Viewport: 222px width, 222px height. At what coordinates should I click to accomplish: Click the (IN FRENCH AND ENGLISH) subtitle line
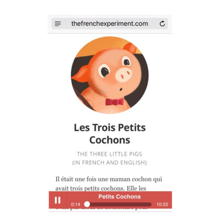pos(110,162)
